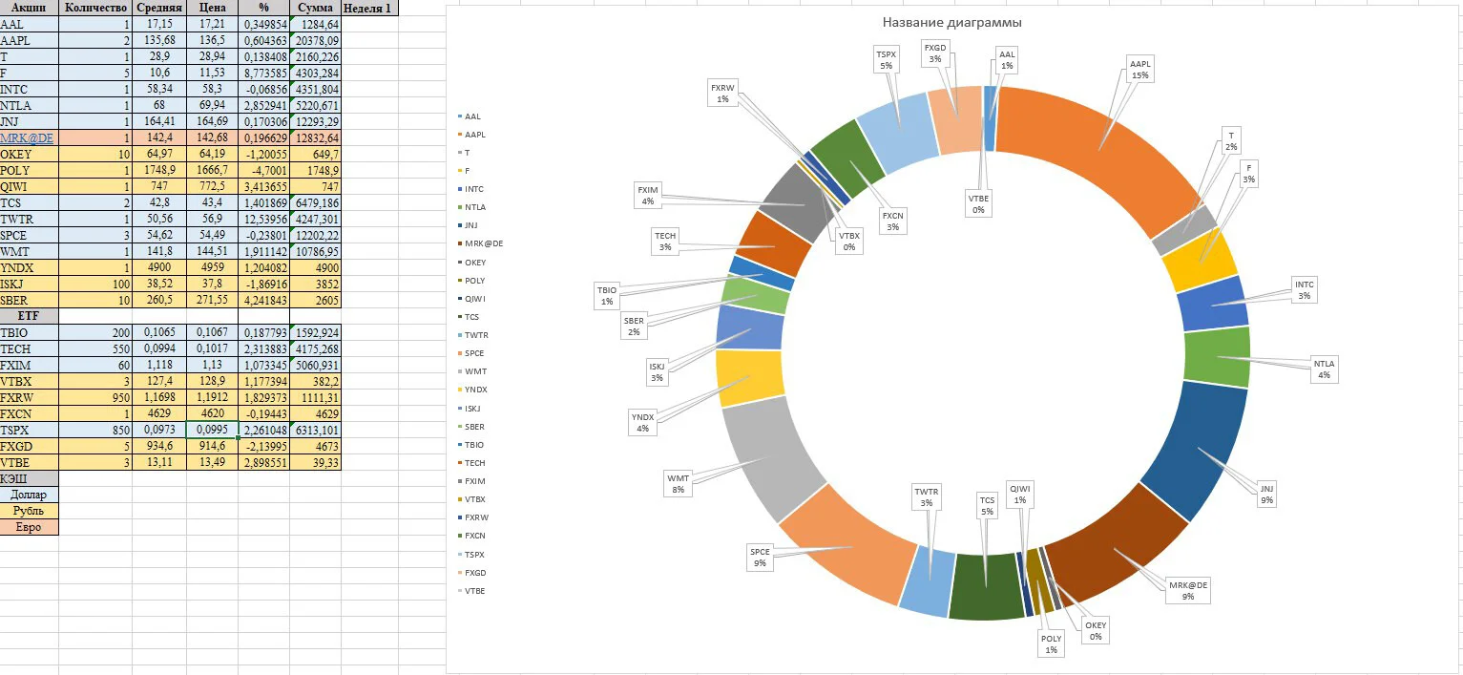
Task: Select the TWTR percent cell 12,53956
Action: tap(264, 219)
